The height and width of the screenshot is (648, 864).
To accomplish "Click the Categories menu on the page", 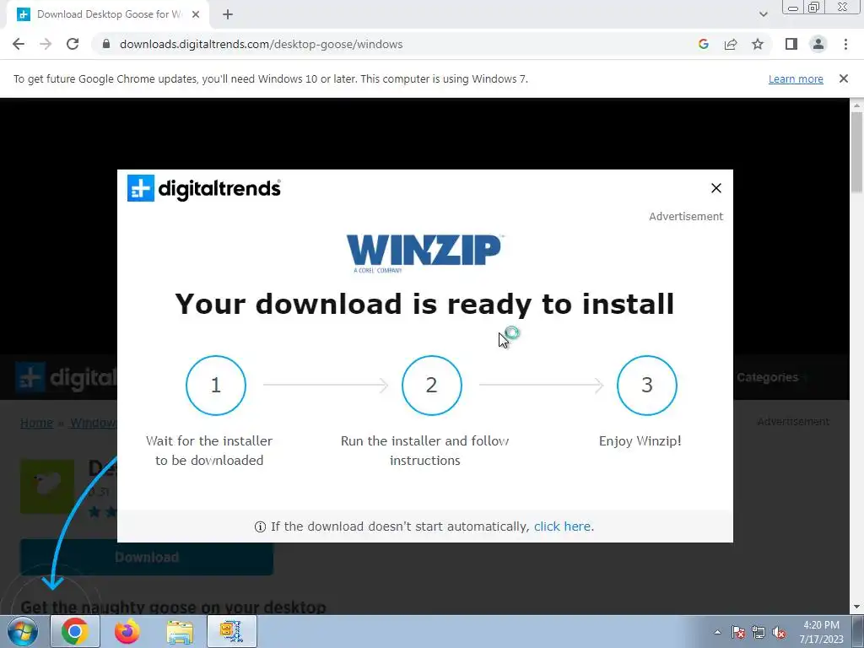I will (x=767, y=377).
